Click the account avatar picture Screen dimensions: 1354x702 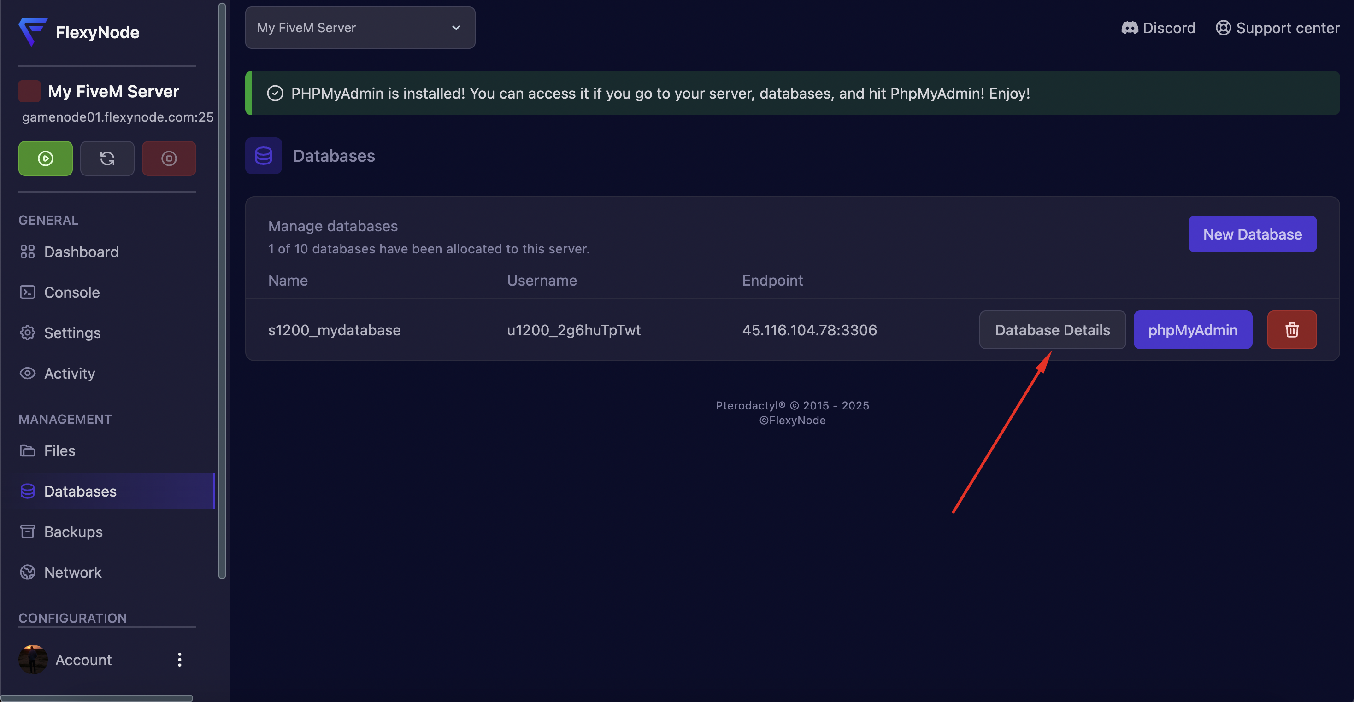(33, 660)
